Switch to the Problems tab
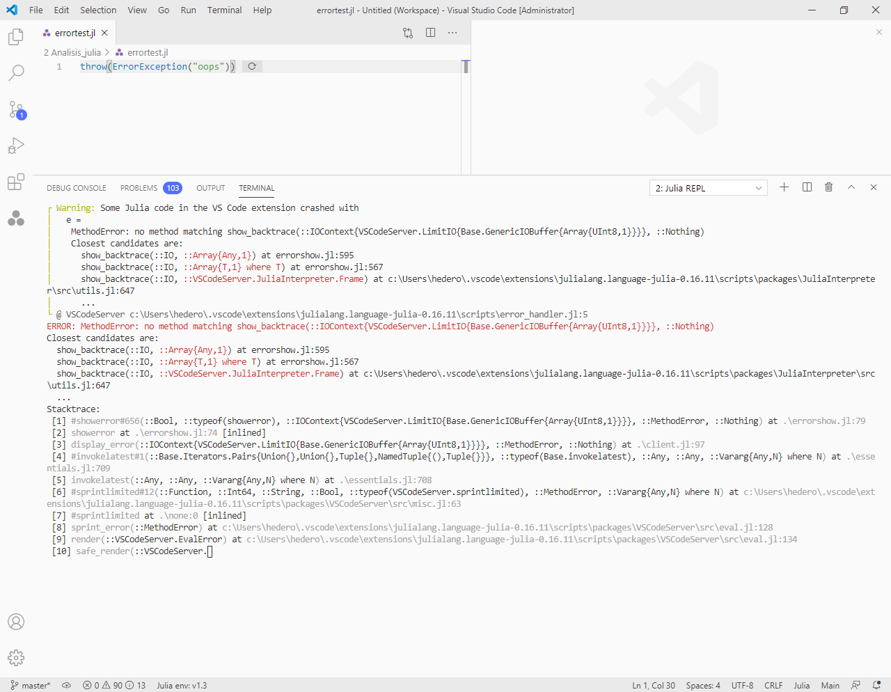The width and height of the screenshot is (891, 692). click(150, 188)
